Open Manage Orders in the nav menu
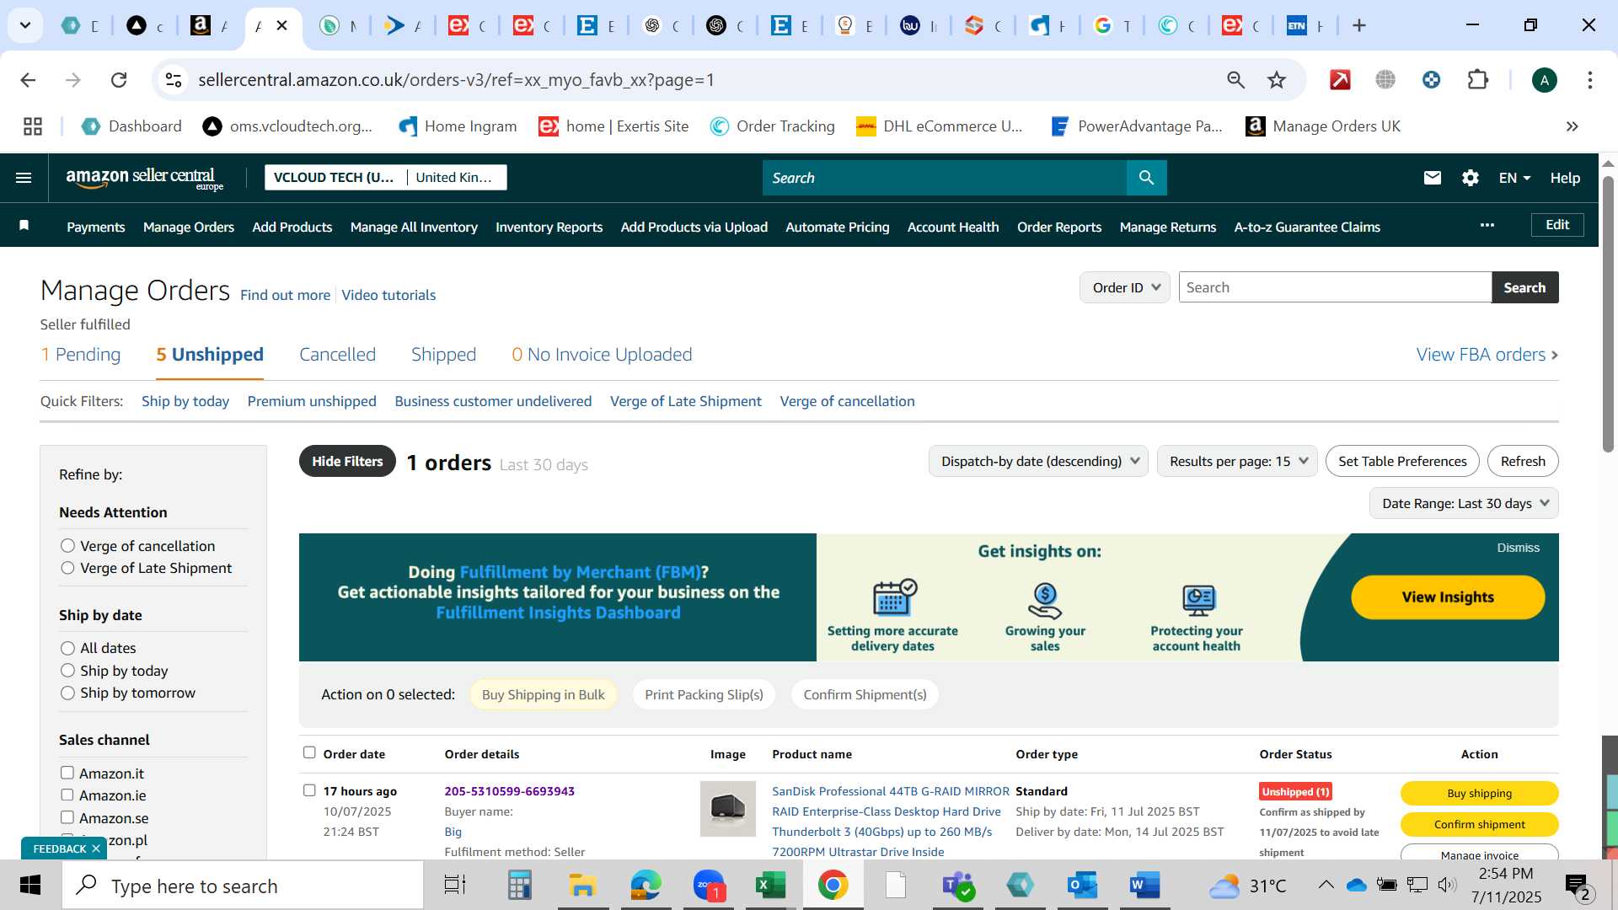1618x910 pixels. coord(189,227)
